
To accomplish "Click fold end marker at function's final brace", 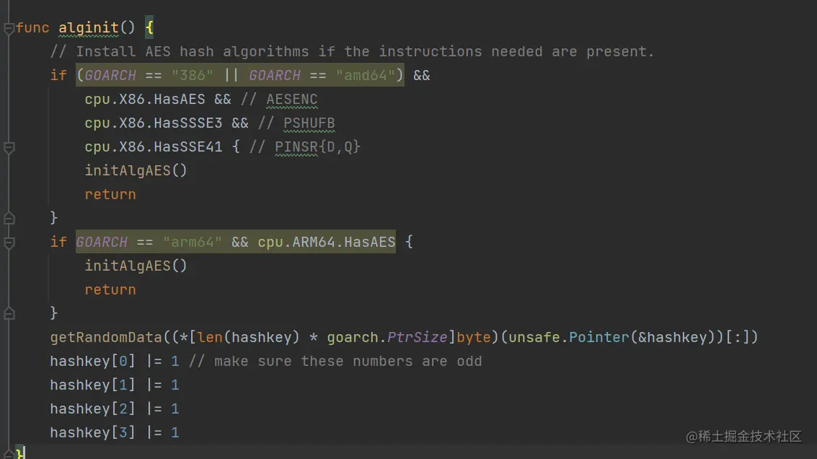I will [9, 453].
